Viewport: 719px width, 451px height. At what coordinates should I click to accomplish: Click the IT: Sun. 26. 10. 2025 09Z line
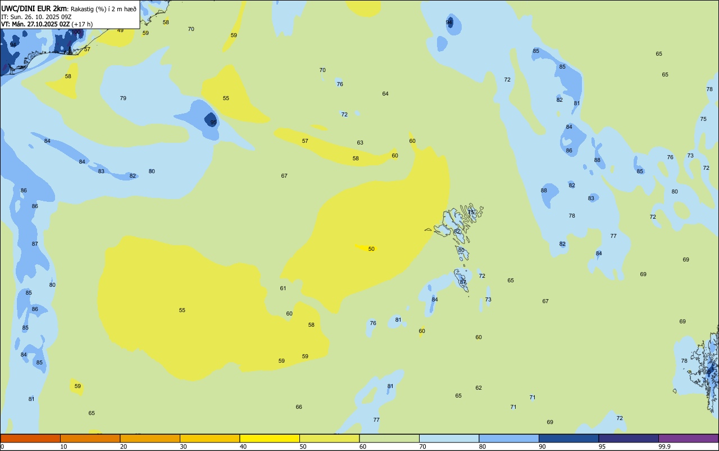click(37, 17)
